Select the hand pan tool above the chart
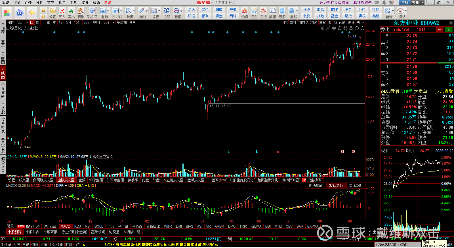The image size is (454, 248). (345, 28)
